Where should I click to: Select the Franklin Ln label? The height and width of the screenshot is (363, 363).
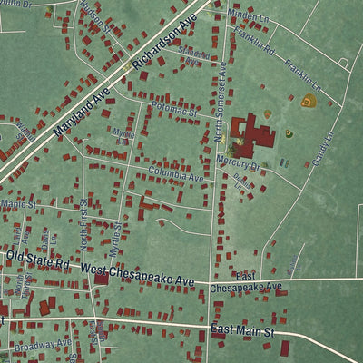(302, 75)
